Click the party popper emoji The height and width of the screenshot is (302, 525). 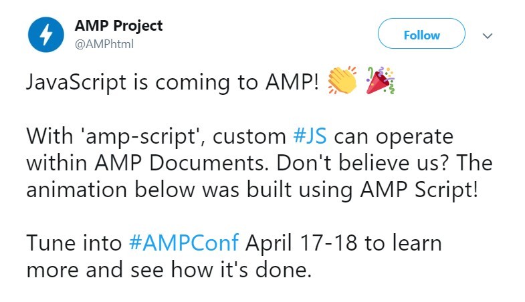[x=379, y=82]
